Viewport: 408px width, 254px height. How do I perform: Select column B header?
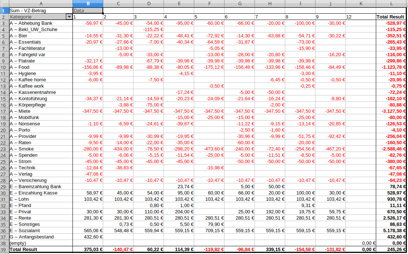click(88, 4)
